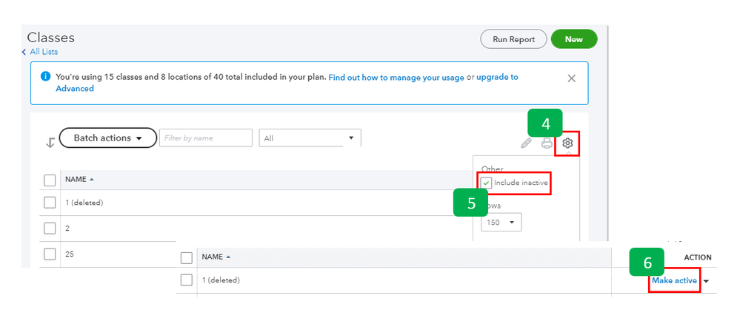The width and height of the screenshot is (740, 335).
Task: Click the sort arrow beside Batch actions
Action: (50, 143)
